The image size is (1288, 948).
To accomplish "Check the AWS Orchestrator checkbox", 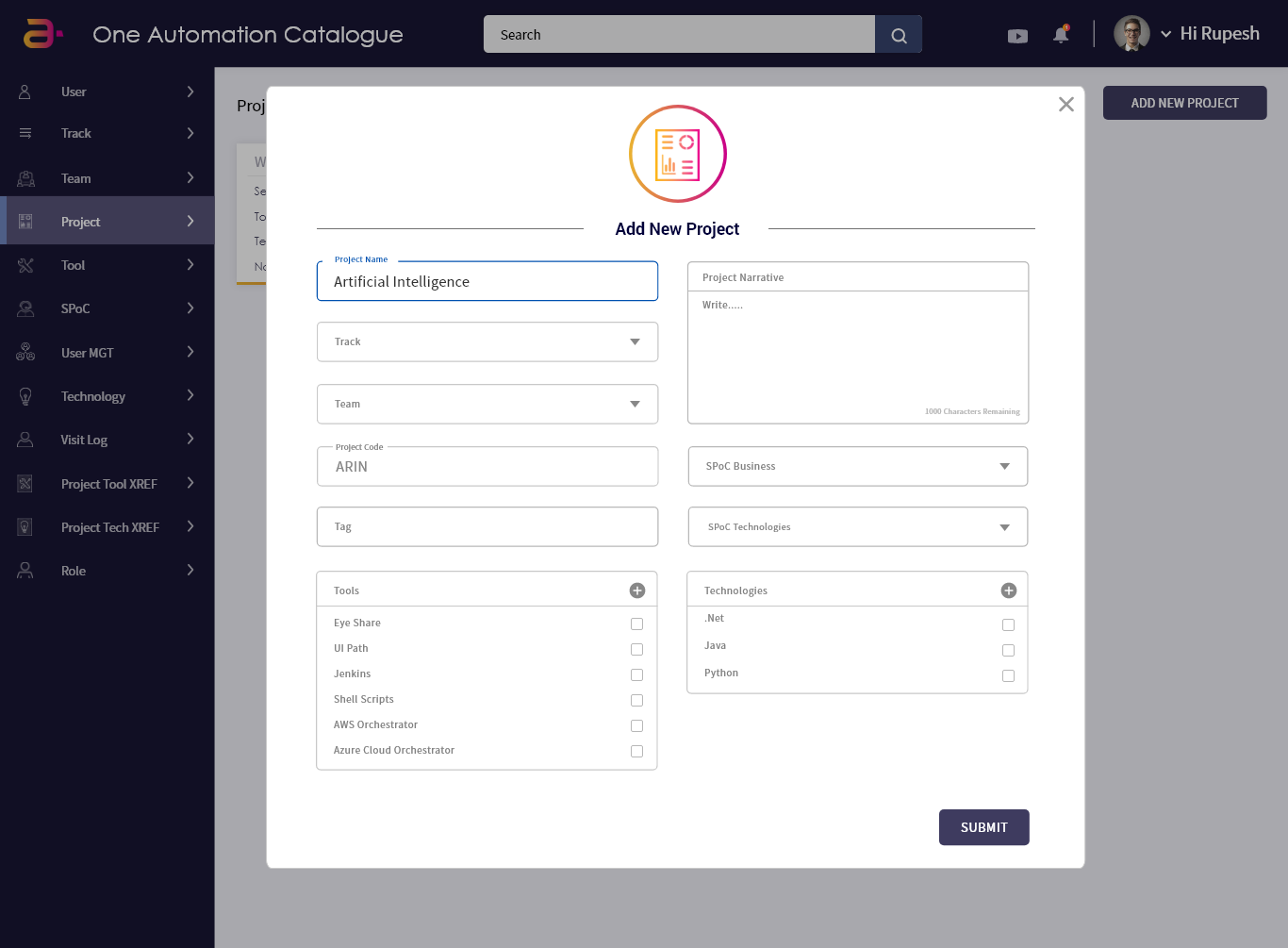I will click(x=636, y=725).
